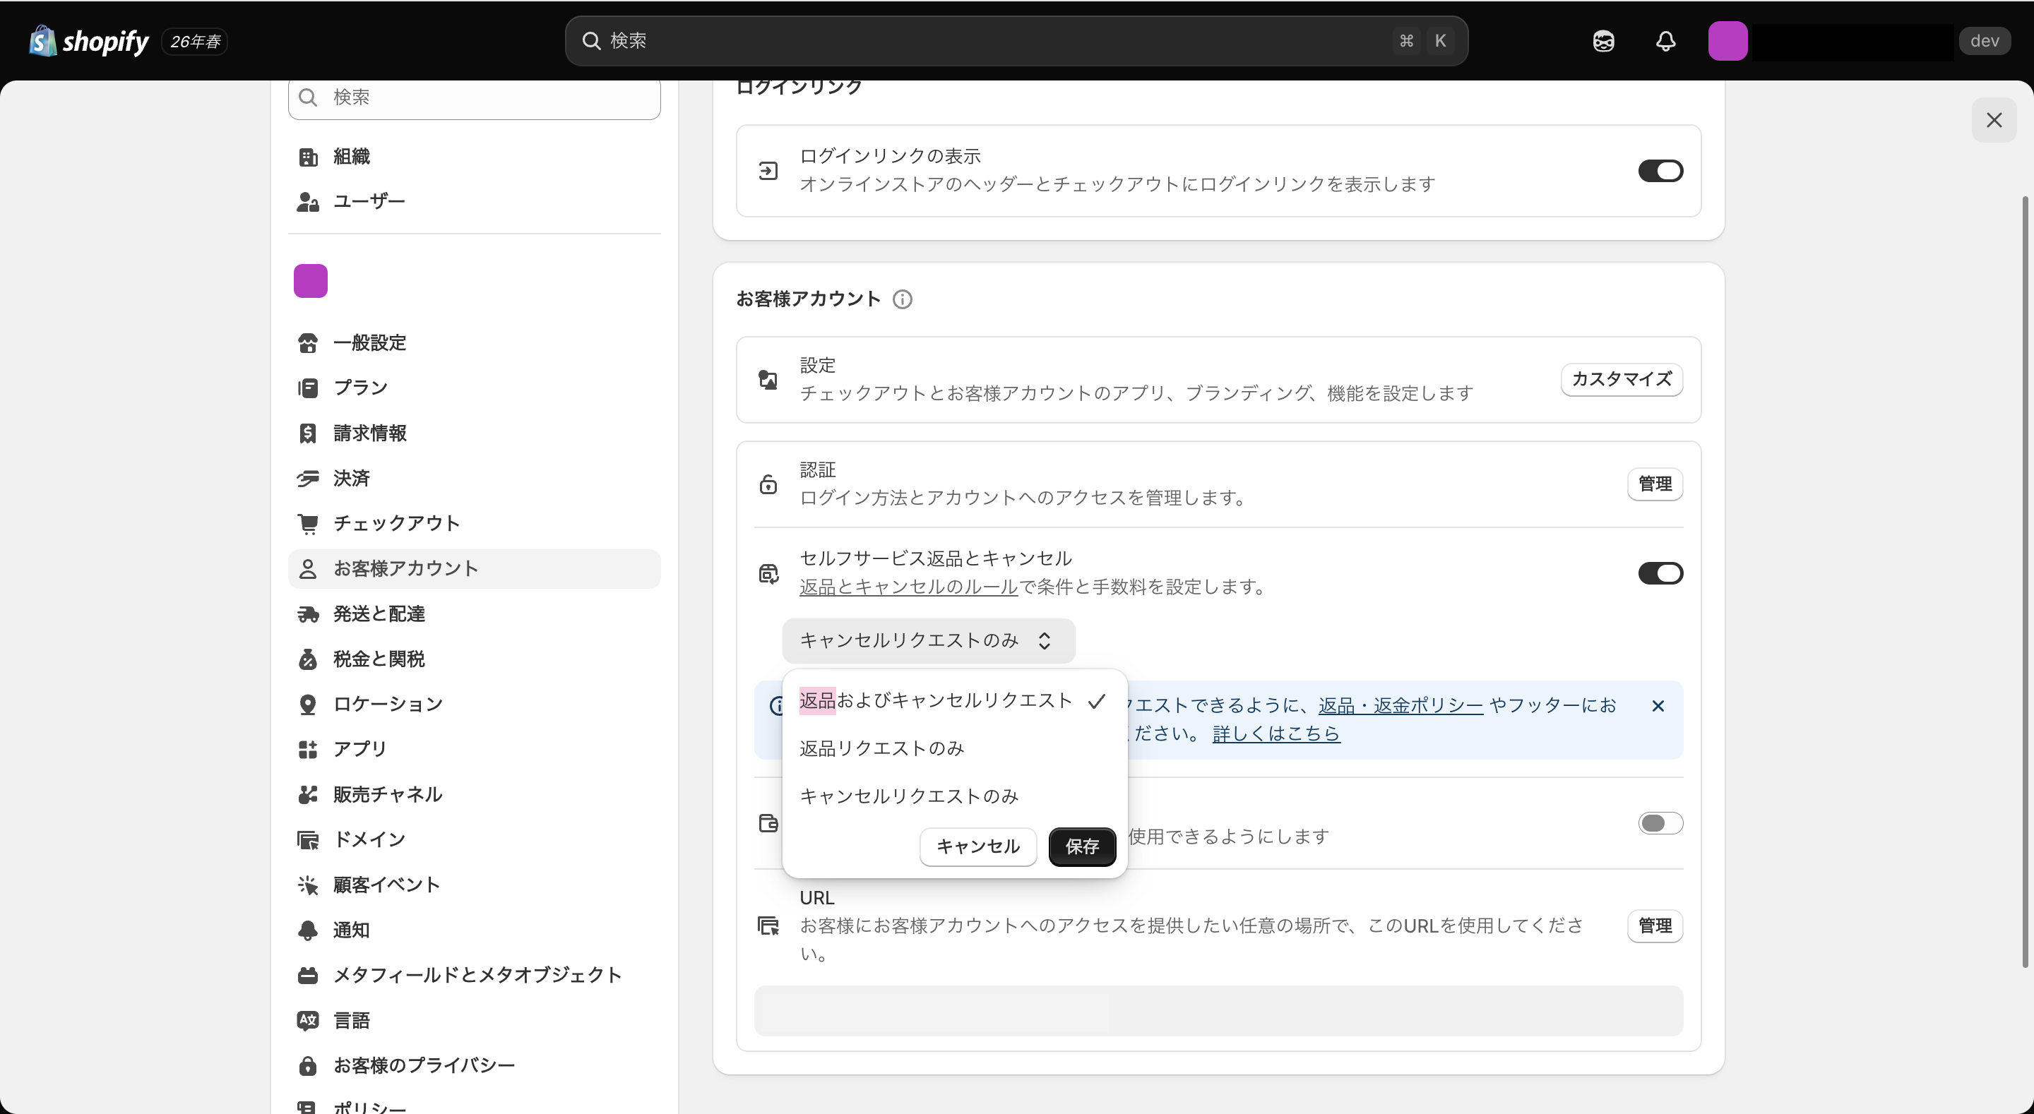
Task: Click the 顧客イベント cursor icon
Action: pos(307,885)
